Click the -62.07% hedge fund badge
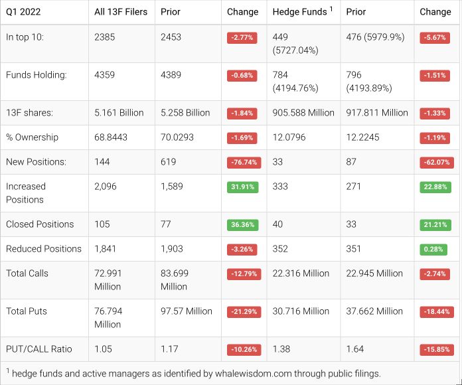Viewport: 462px width, 385px height. (x=435, y=163)
